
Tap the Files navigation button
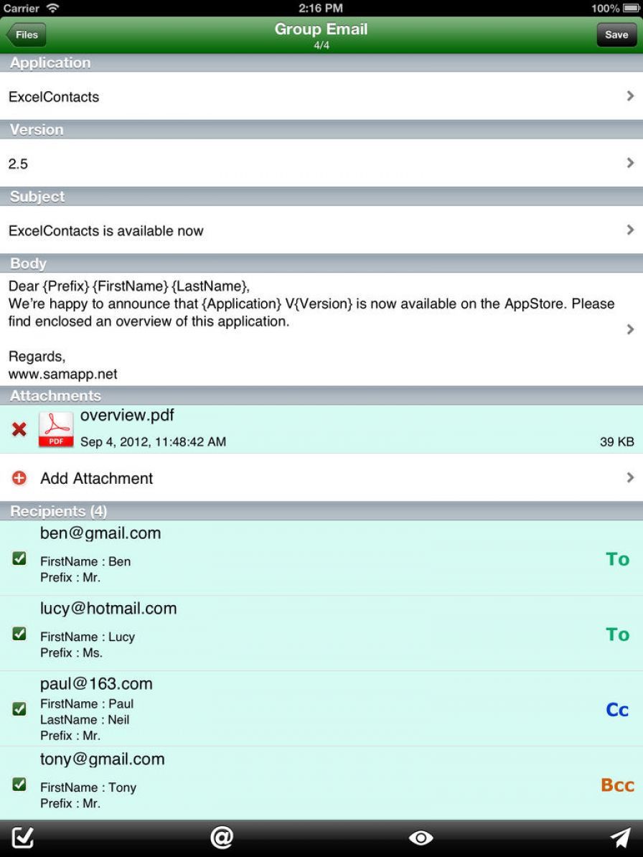click(x=26, y=34)
